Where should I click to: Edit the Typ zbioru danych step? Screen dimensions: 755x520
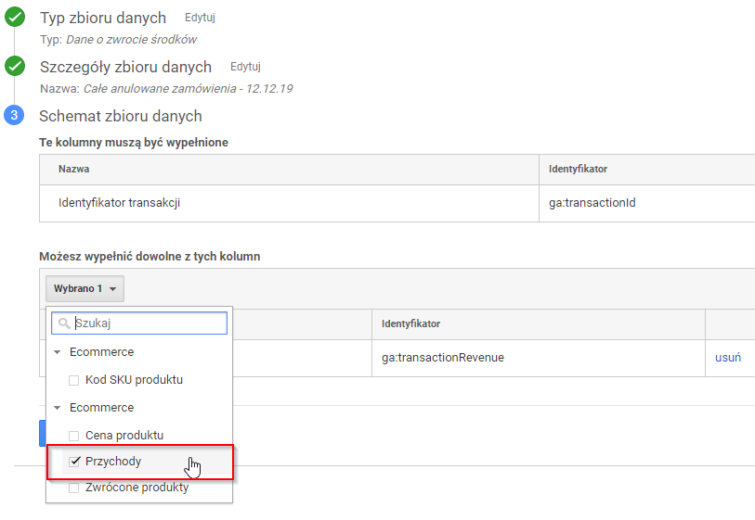click(200, 18)
